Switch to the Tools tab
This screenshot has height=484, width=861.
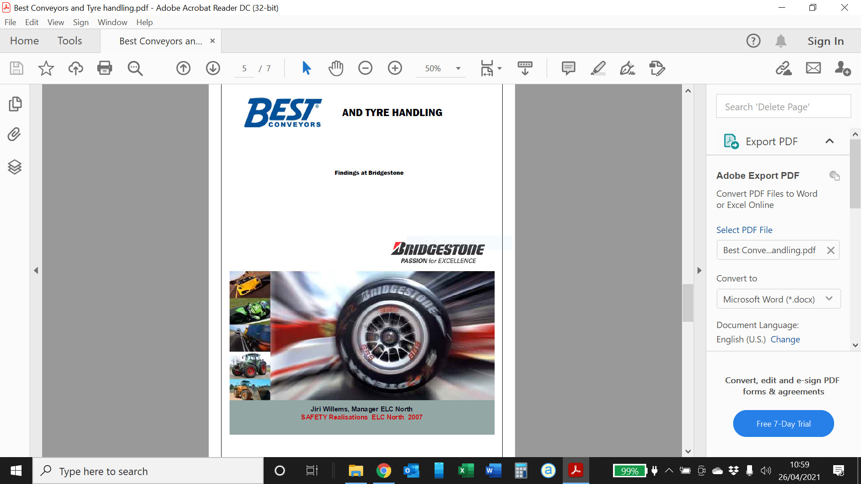[70, 41]
